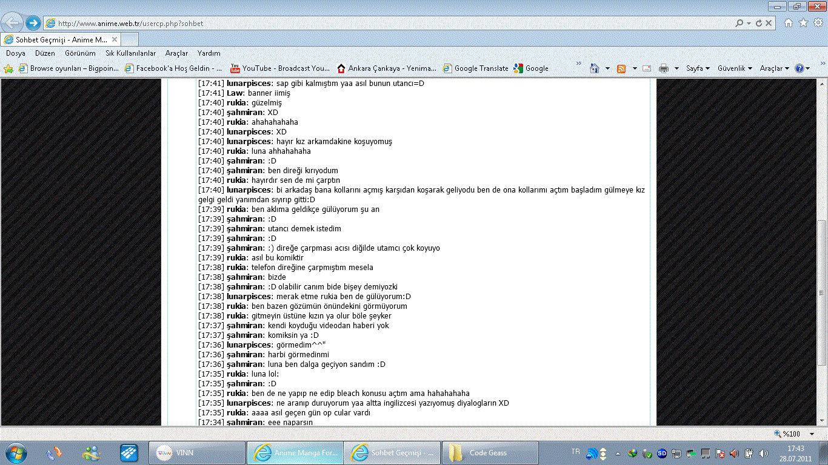The image size is (828, 465).
Task: Click message 'telefon direğine çarpmıştım mesela'
Action: [x=312, y=267]
